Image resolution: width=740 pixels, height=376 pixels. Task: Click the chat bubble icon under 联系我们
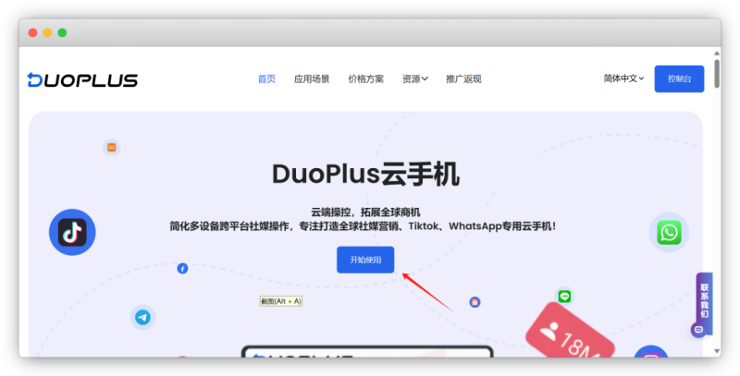pos(699,330)
